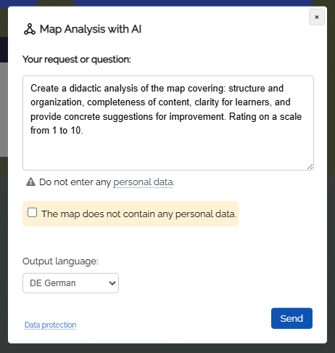335x353 pixels.
Task: Click the 'The map does not contain any personal data' label
Action: 139,214
